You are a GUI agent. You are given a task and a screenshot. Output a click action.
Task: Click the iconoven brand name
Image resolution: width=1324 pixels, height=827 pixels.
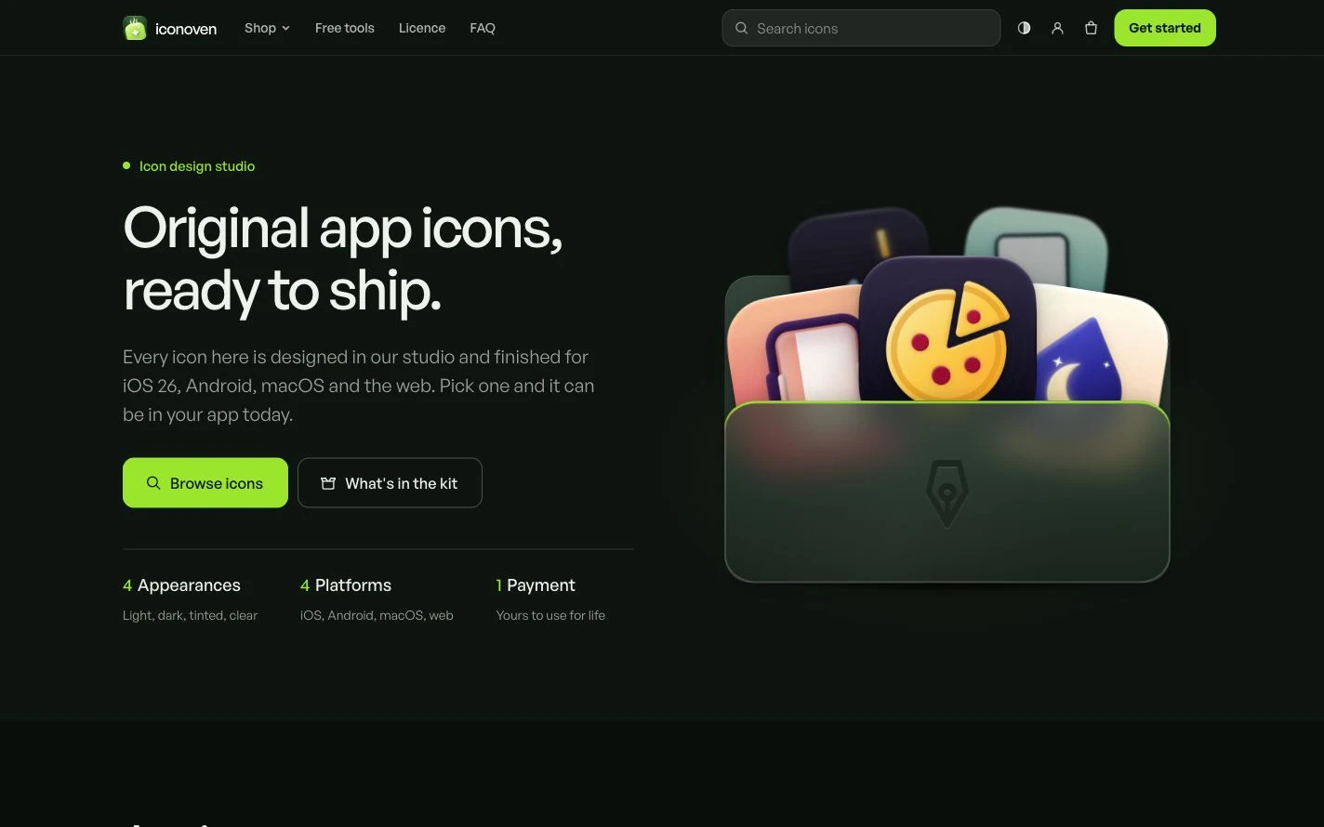186,29
